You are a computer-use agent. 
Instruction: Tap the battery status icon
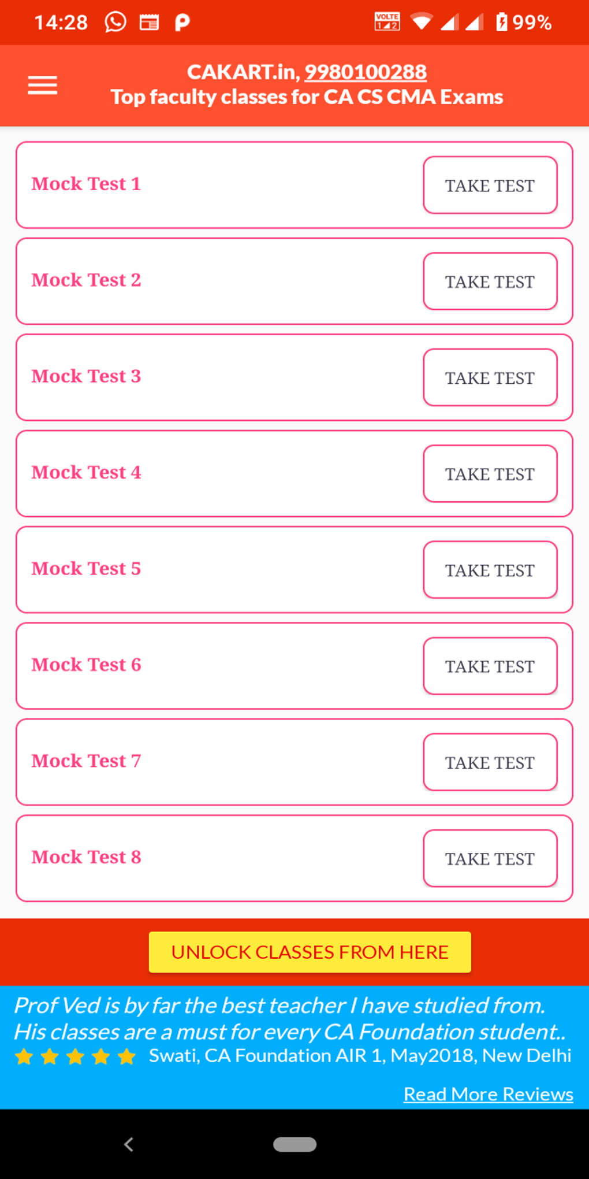click(502, 23)
